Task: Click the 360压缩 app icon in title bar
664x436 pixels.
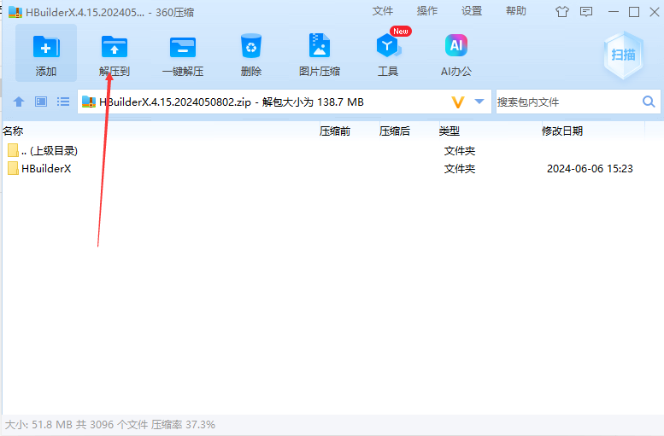Action: tap(15, 12)
